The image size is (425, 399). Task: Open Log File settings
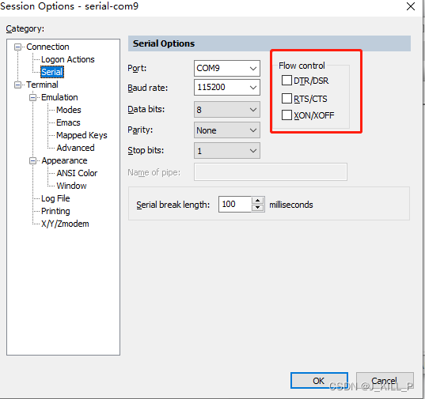55,198
